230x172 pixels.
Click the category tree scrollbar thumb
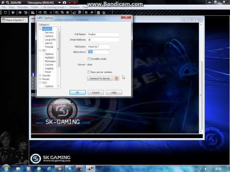[x=58, y=49]
